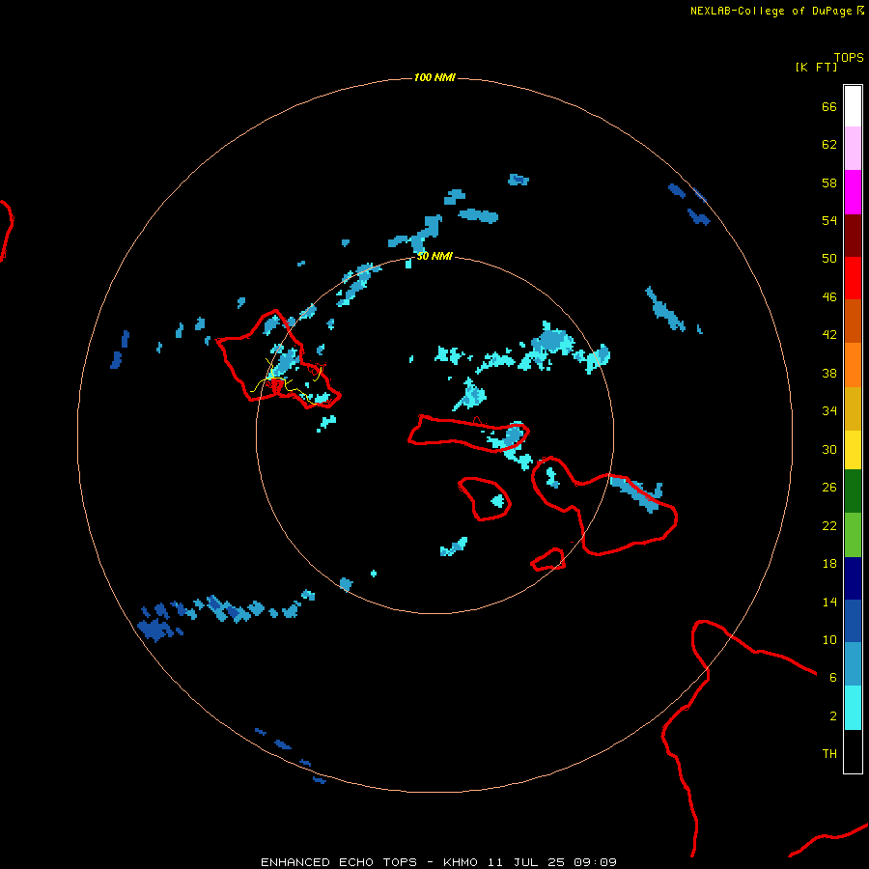
Task: Click the navy blue legend swatch
Action: [x=853, y=578]
